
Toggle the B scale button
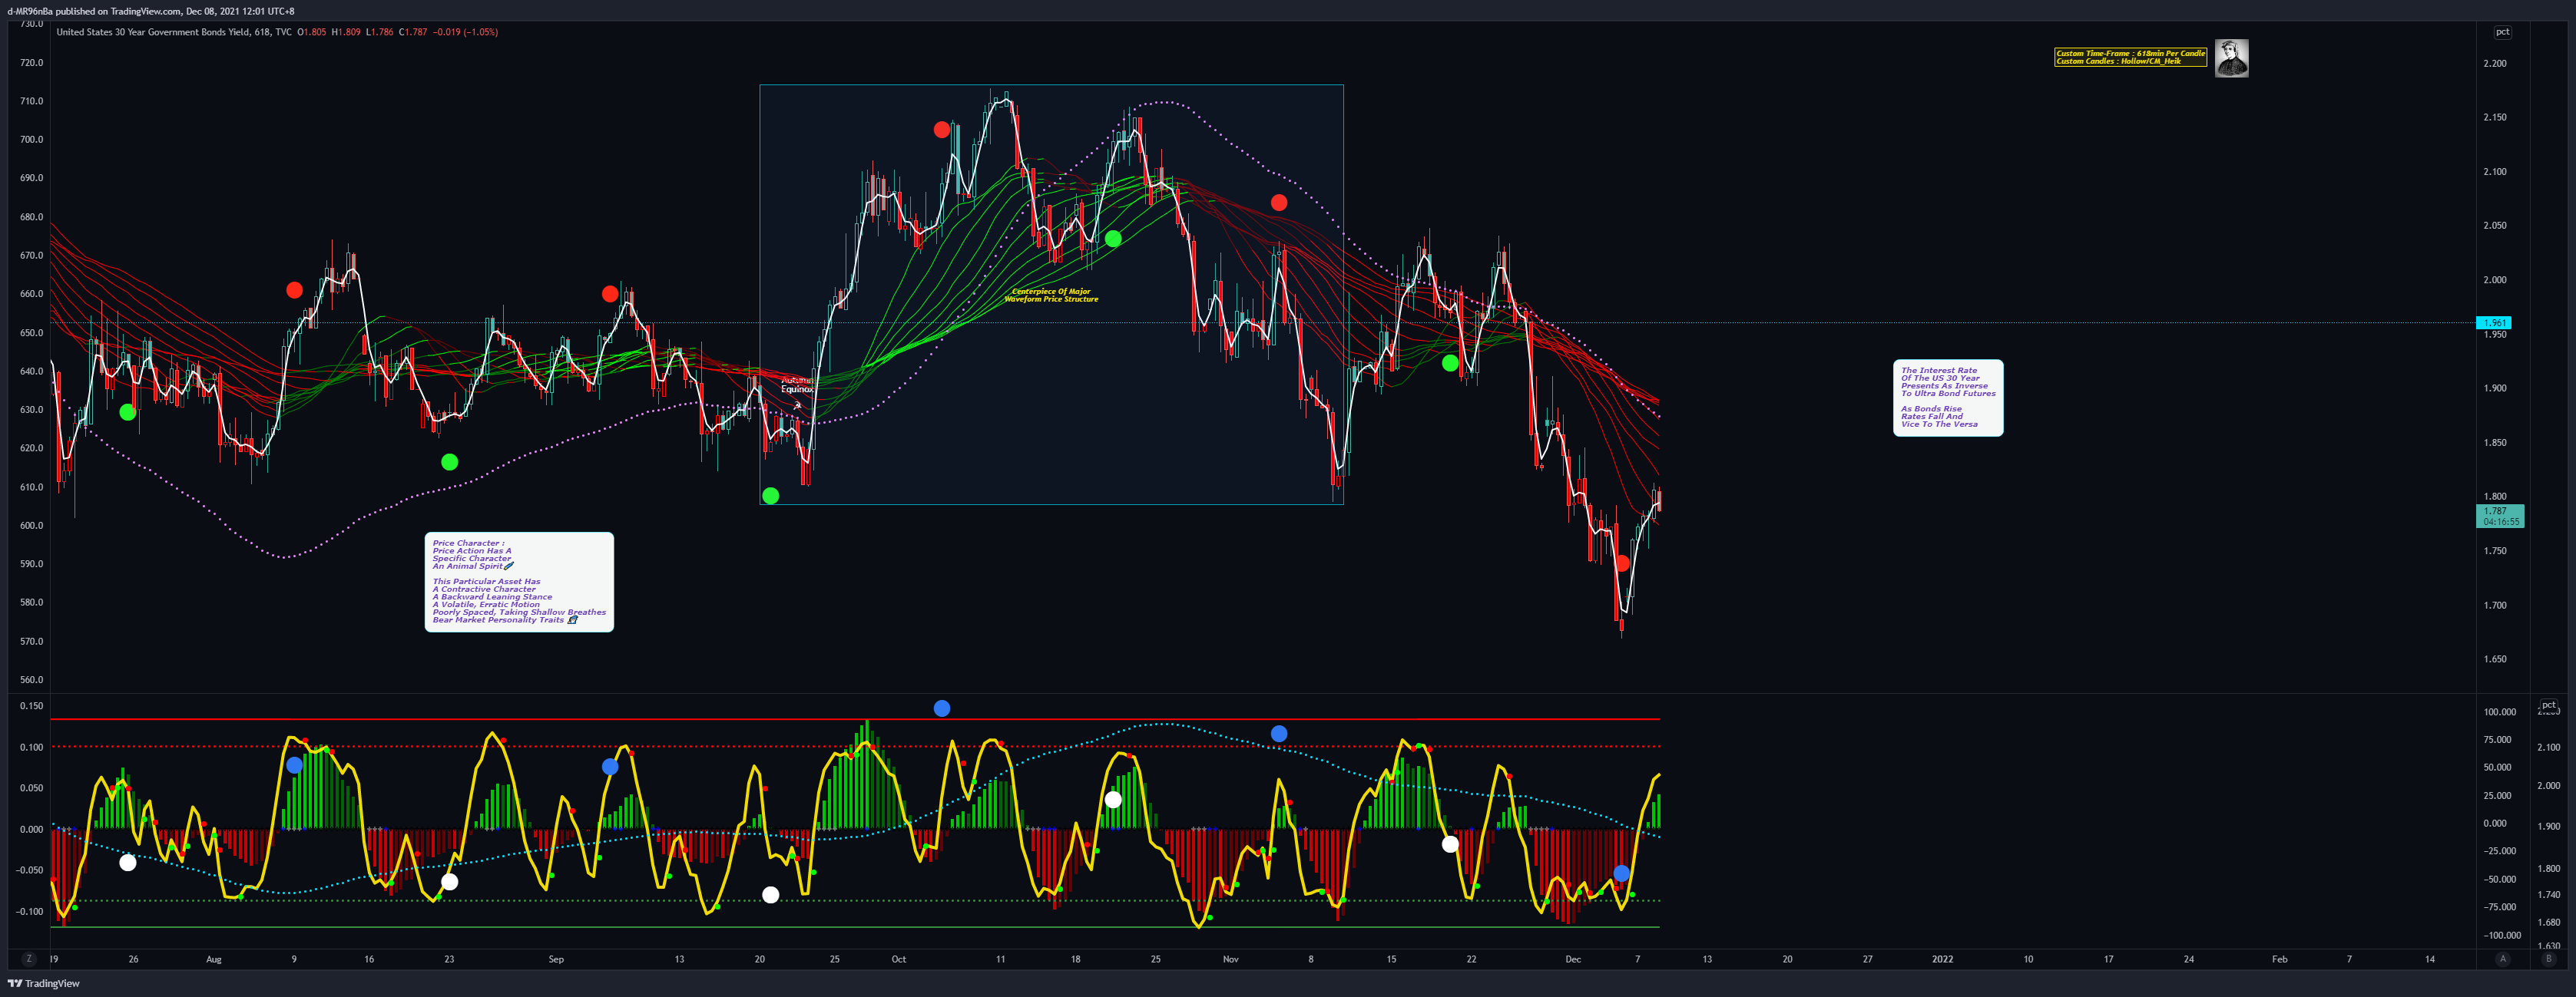pos(2548,959)
